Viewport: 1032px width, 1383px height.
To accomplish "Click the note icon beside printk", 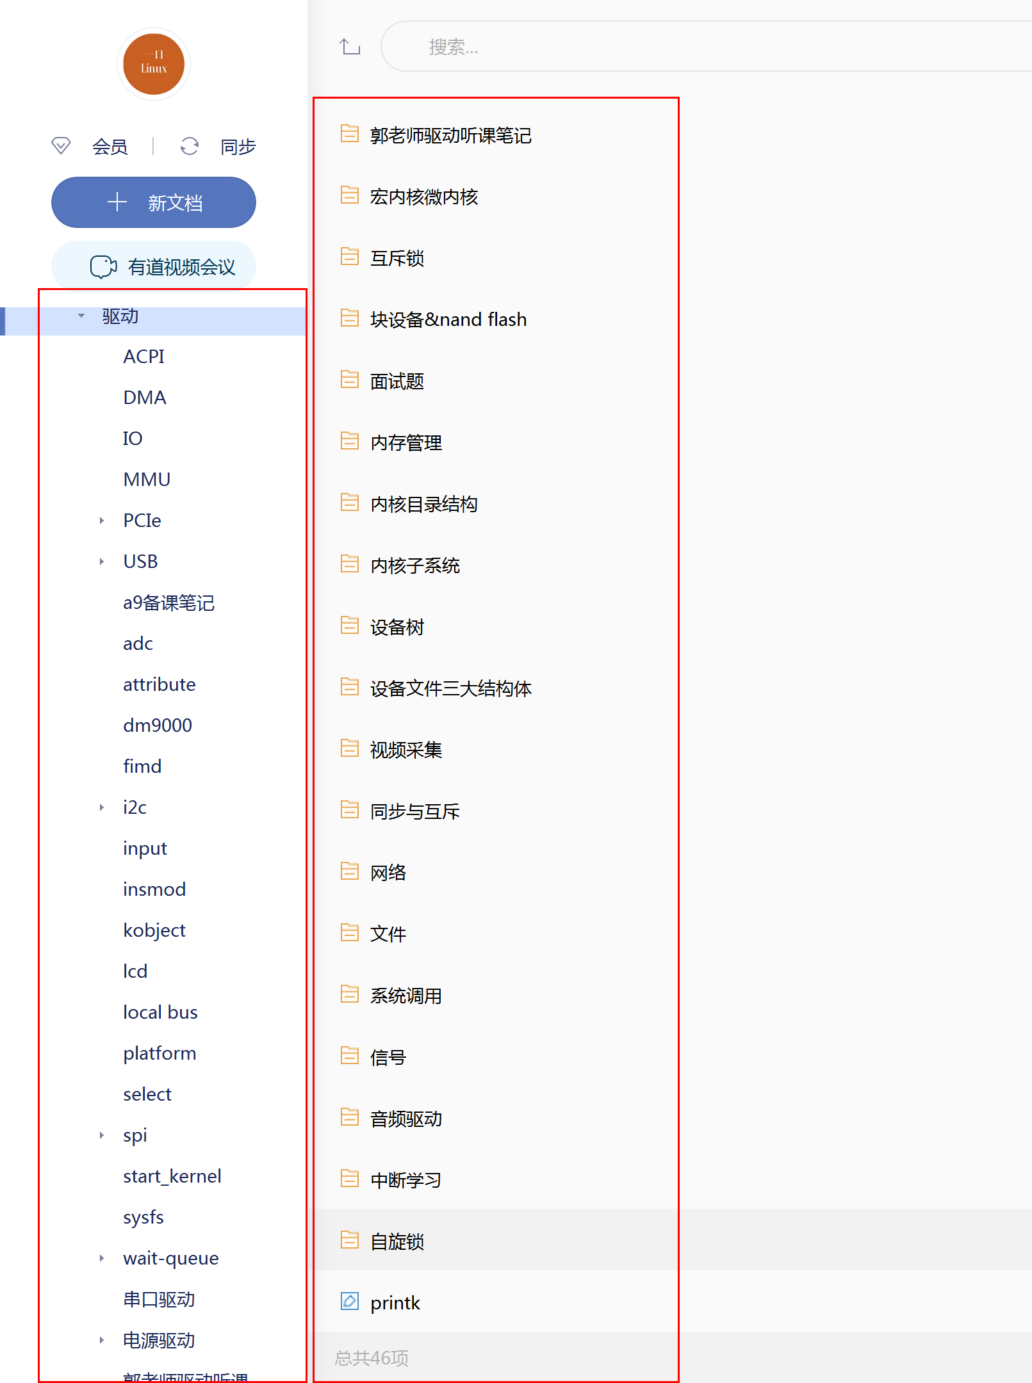I will pyautogui.click(x=350, y=1301).
